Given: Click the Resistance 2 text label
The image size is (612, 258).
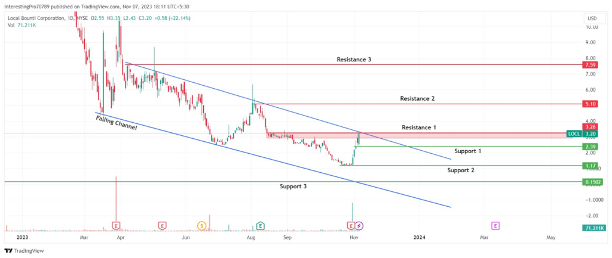Looking at the screenshot, I should point(417,98).
